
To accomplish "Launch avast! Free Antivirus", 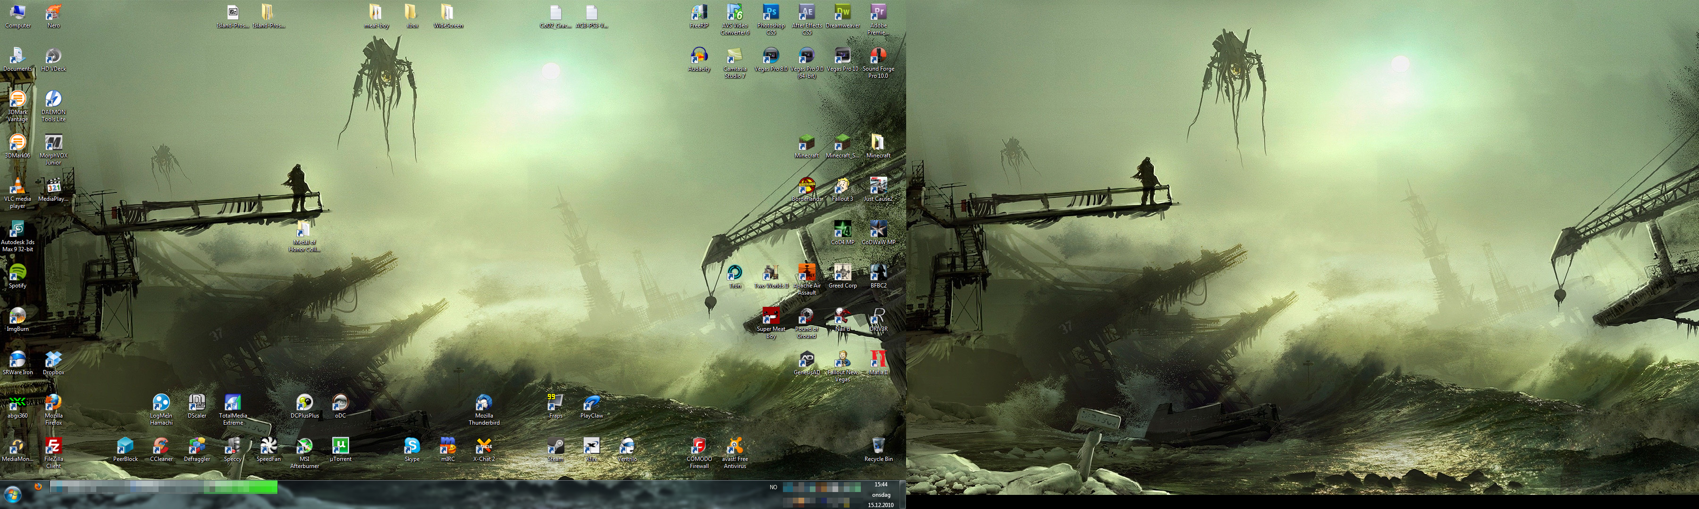I will (x=735, y=454).
